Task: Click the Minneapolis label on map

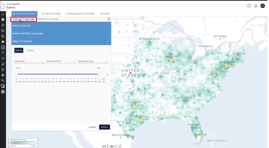Action: coord(149,39)
